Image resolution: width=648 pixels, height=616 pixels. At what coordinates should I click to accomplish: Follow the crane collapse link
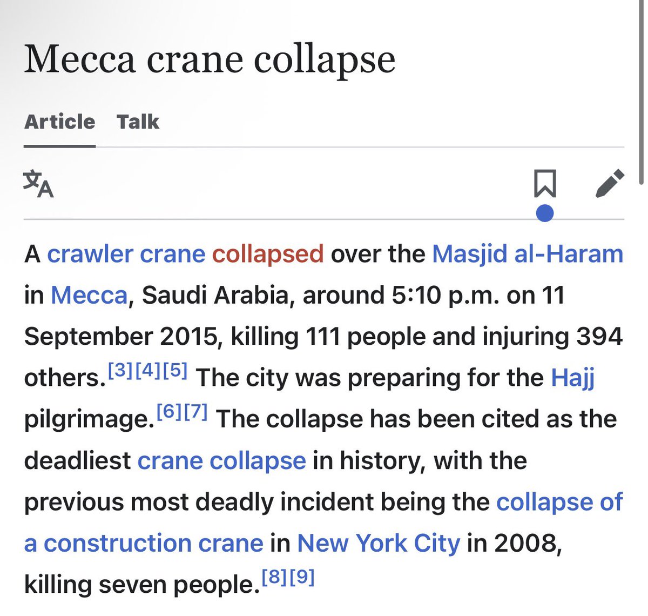point(221,461)
